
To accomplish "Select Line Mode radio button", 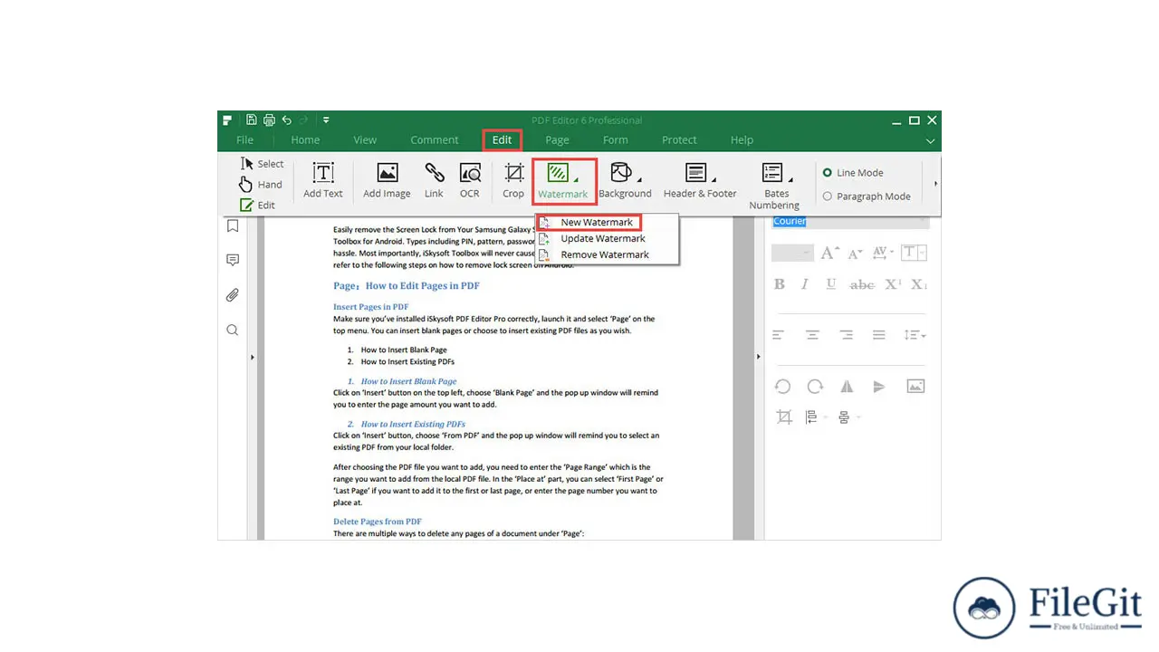I will pyautogui.click(x=827, y=173).
